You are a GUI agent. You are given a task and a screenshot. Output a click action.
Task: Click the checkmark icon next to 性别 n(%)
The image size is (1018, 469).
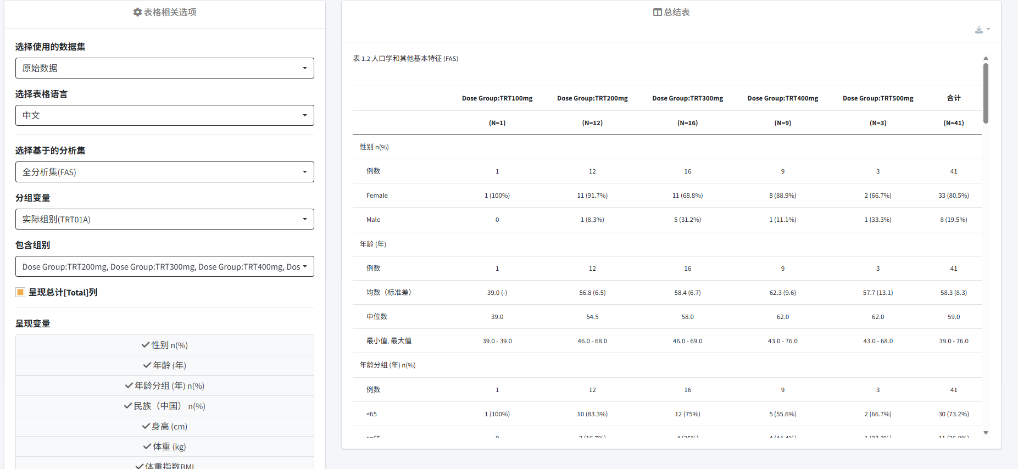[x=146, y=345]
